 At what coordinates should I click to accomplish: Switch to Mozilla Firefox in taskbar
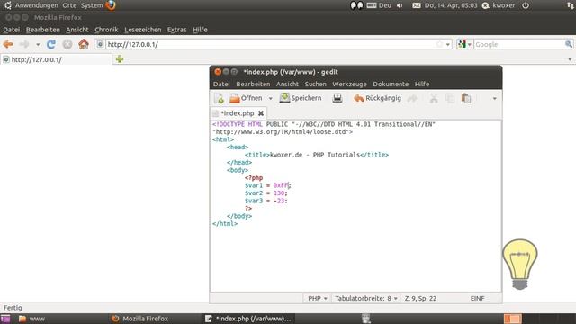pyautogui.click(x=140, y=319)
